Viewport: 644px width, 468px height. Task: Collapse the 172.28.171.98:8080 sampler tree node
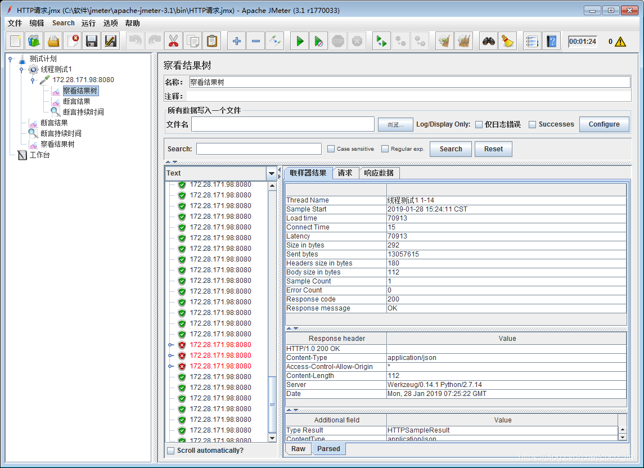point(33,80)
